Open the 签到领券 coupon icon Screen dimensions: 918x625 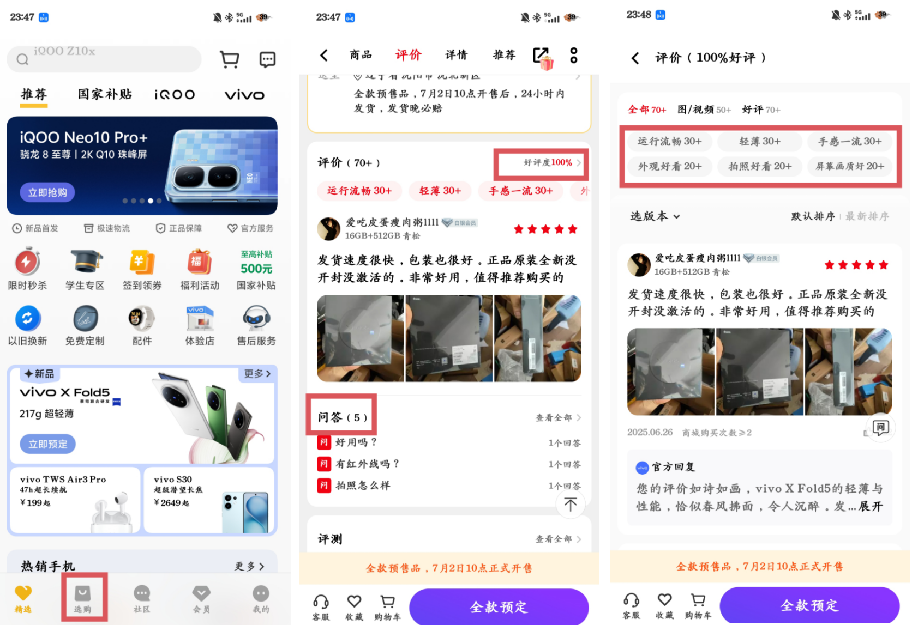coord(142,269)
